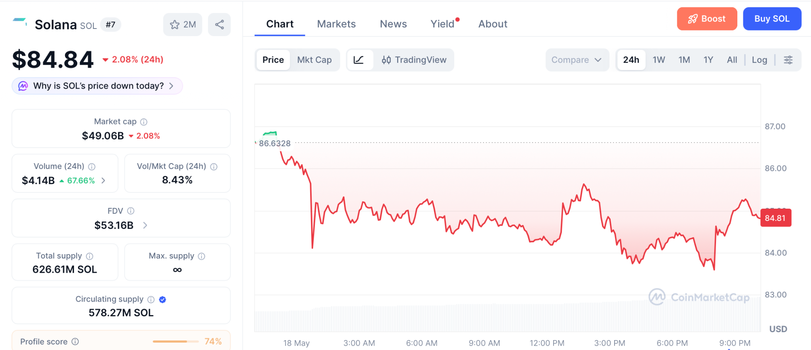Click the Circulating supply verified badge

click(162, 299)
